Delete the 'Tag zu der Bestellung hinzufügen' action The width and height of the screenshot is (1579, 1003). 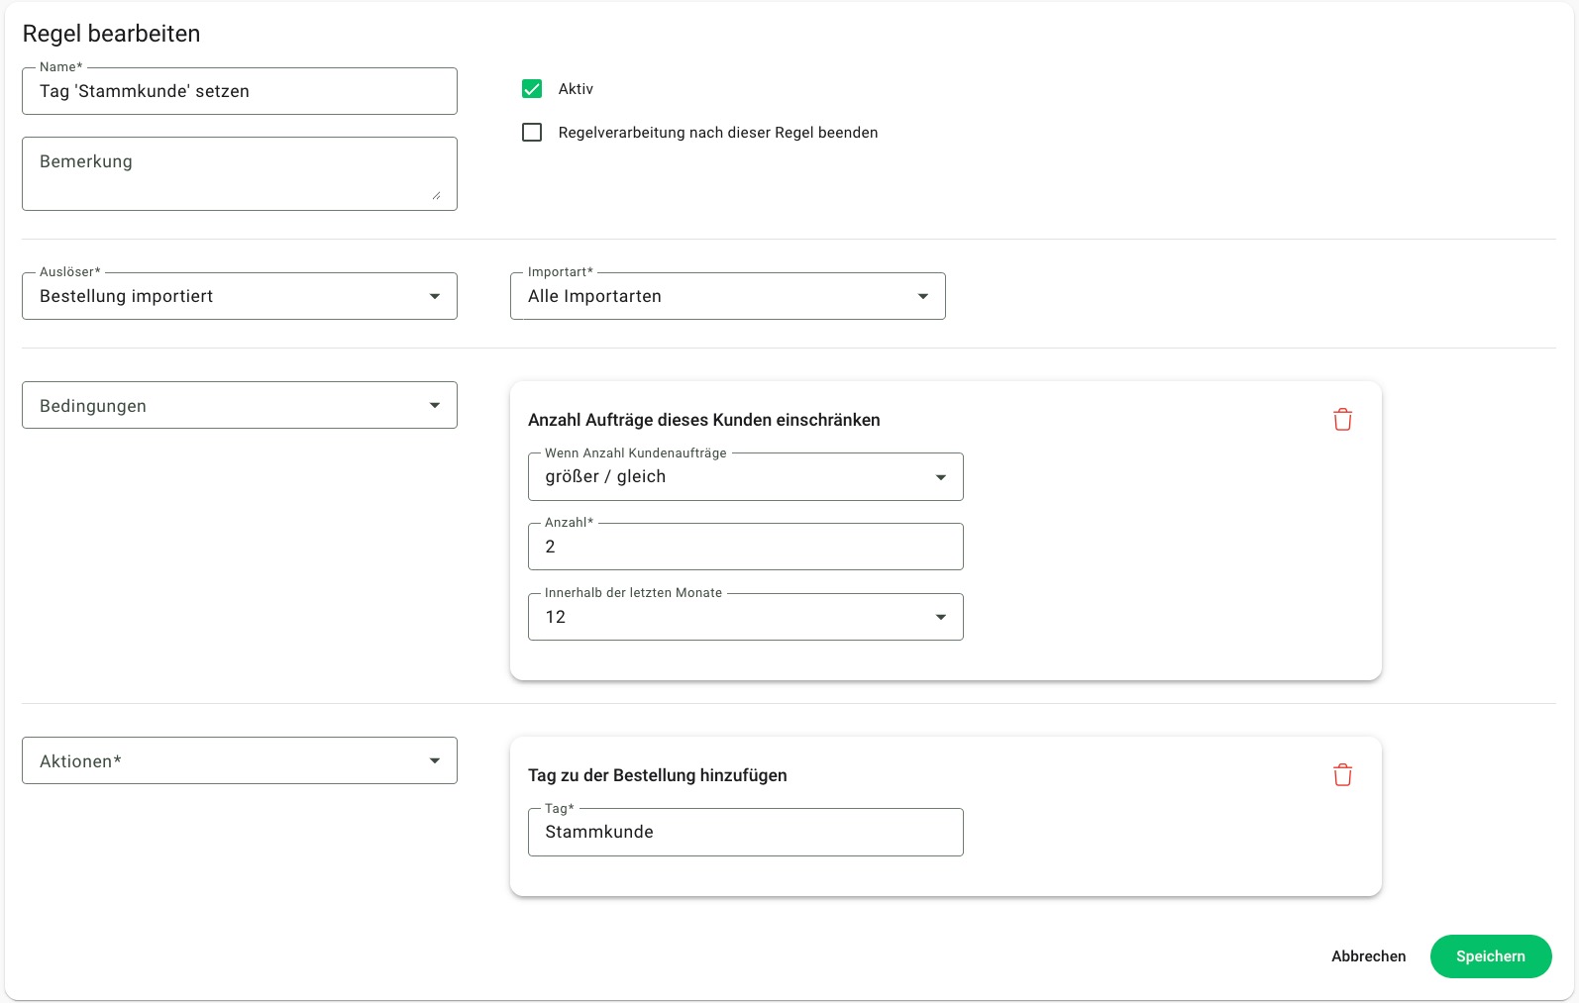(1342, 775)
